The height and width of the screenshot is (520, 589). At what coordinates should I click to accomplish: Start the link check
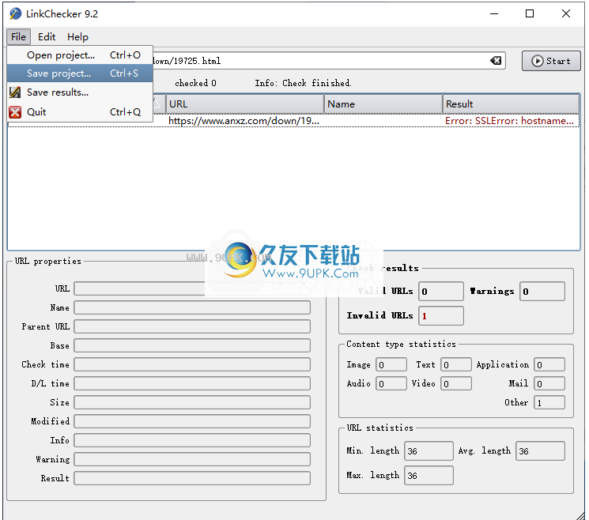coord(551,61)
